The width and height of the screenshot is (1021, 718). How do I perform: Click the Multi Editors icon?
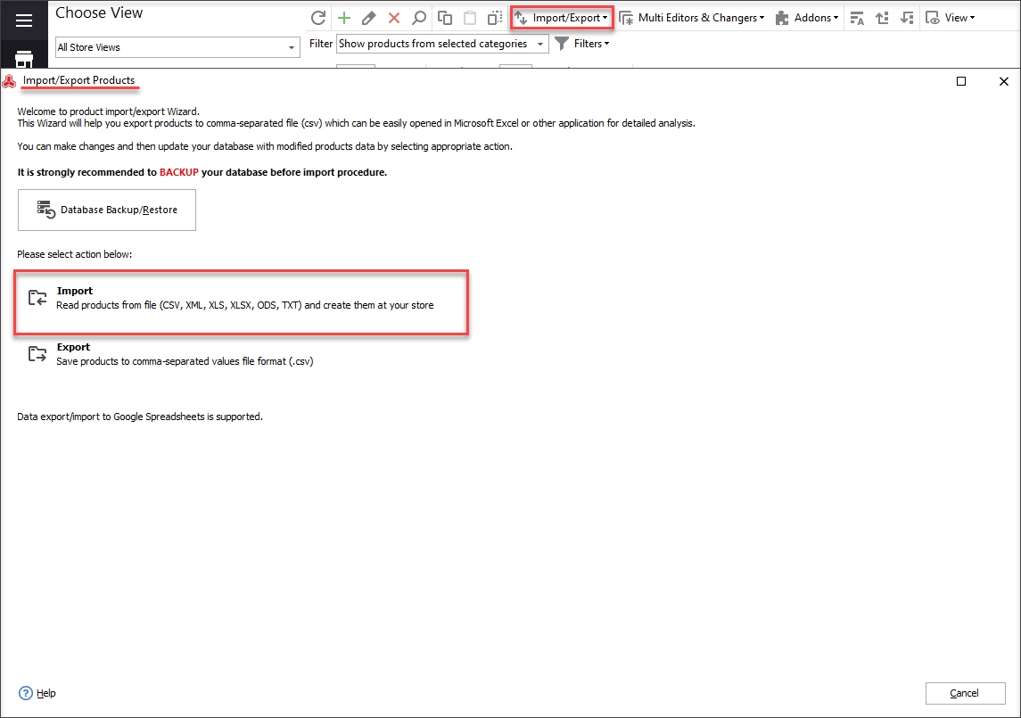pos(626,18)
